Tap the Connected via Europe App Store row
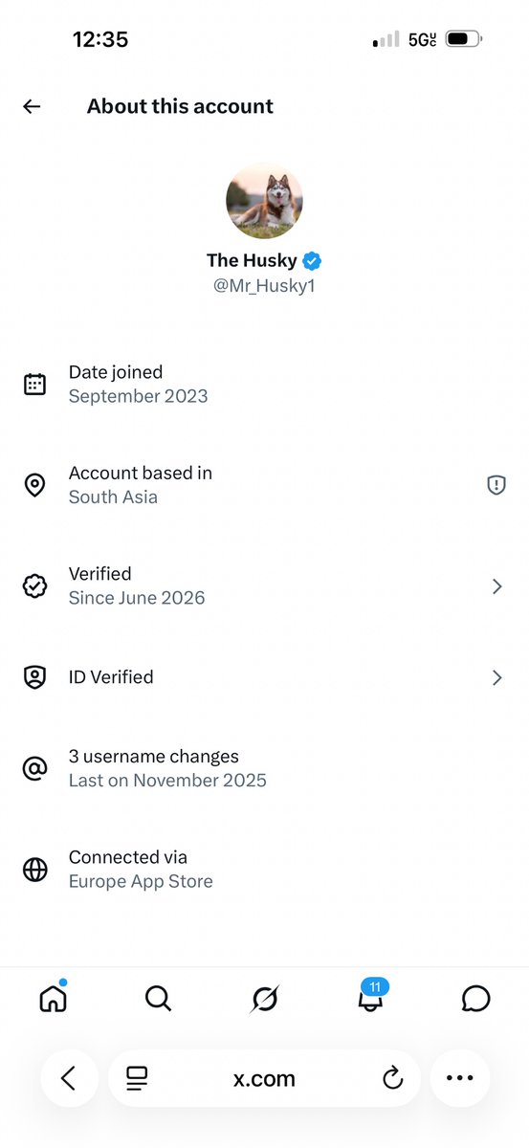529x1148 pixels. point(264,869)
